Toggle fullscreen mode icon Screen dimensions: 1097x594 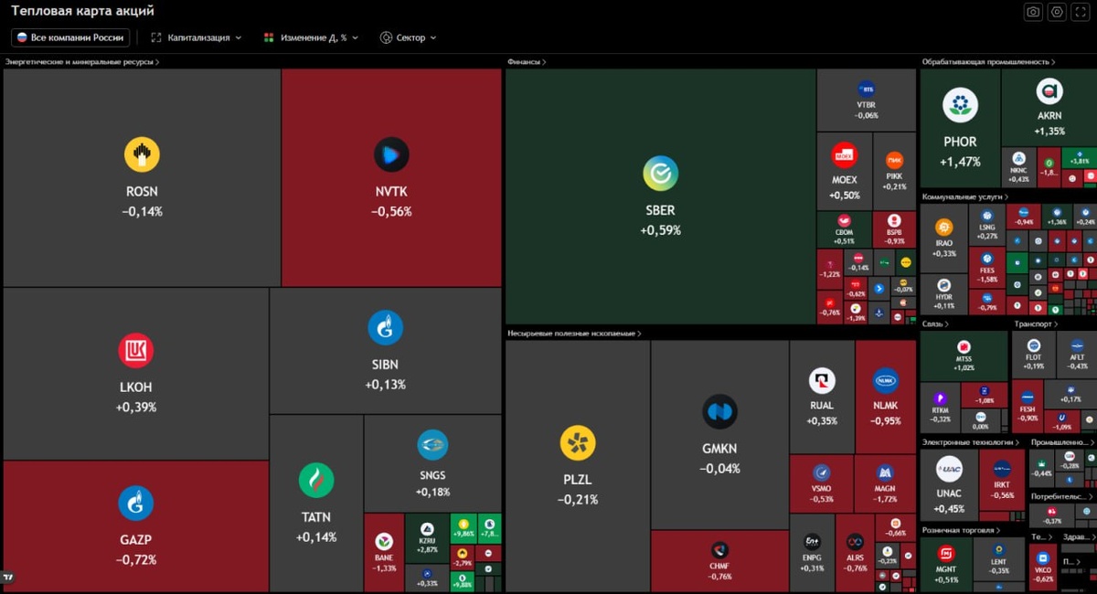point(1081,12)
